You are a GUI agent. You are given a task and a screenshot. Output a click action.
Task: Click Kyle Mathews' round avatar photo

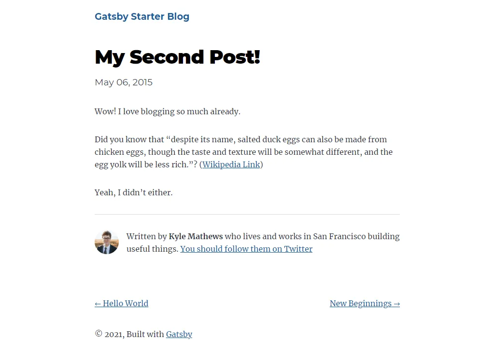107,242
